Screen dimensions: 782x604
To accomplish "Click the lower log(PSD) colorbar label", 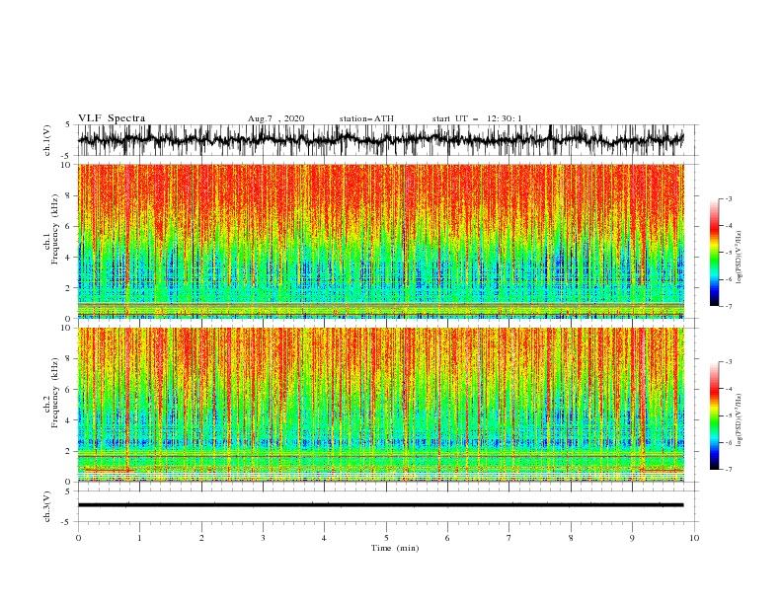I will (739, 420).
